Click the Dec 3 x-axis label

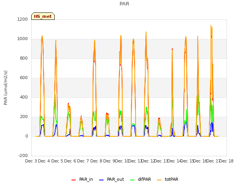(31, 161)
